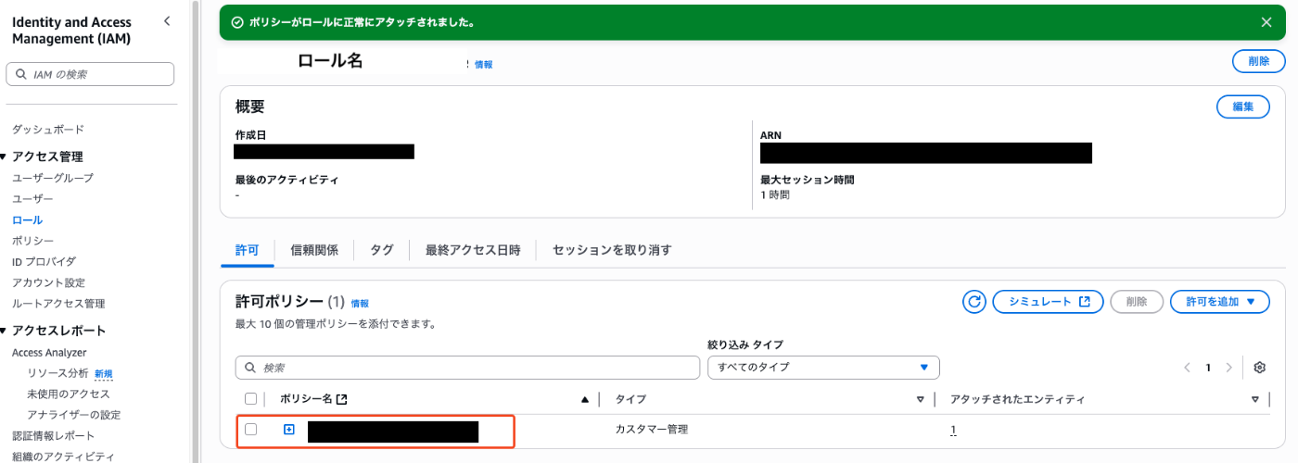Switch to the 最終アクセス日時 tab
Viewport: 1298px width, 463px height.
(x=473, y=250)
